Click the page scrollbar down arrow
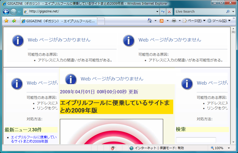The width and height of the screenshot is (238, 153). 233,142
